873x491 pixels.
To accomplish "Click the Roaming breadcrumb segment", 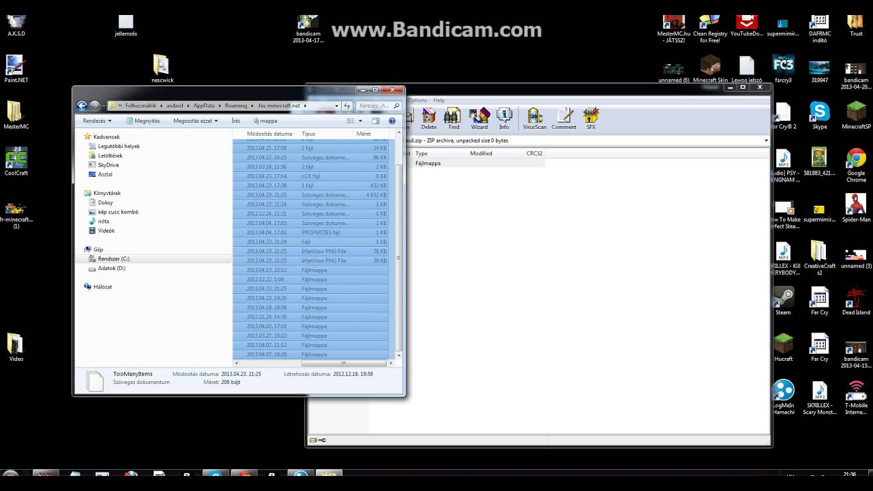I will click(236, 106).
